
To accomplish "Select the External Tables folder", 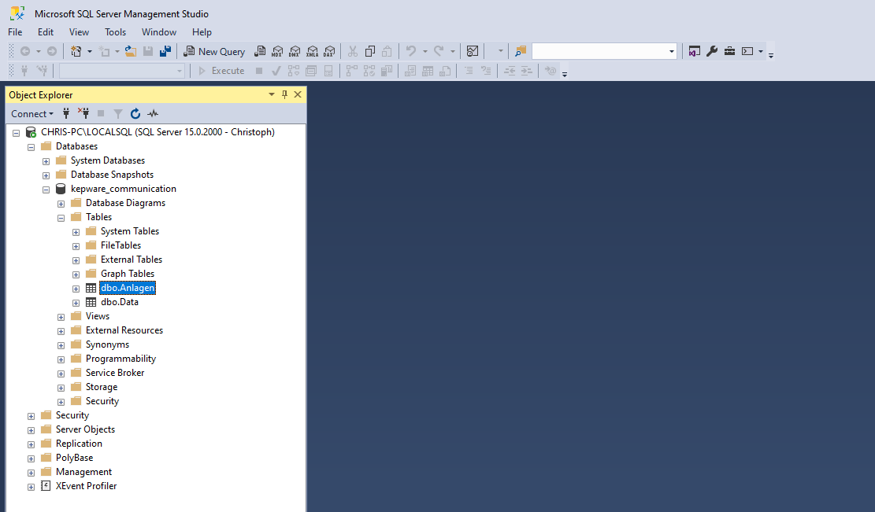I will pos(132,260).
